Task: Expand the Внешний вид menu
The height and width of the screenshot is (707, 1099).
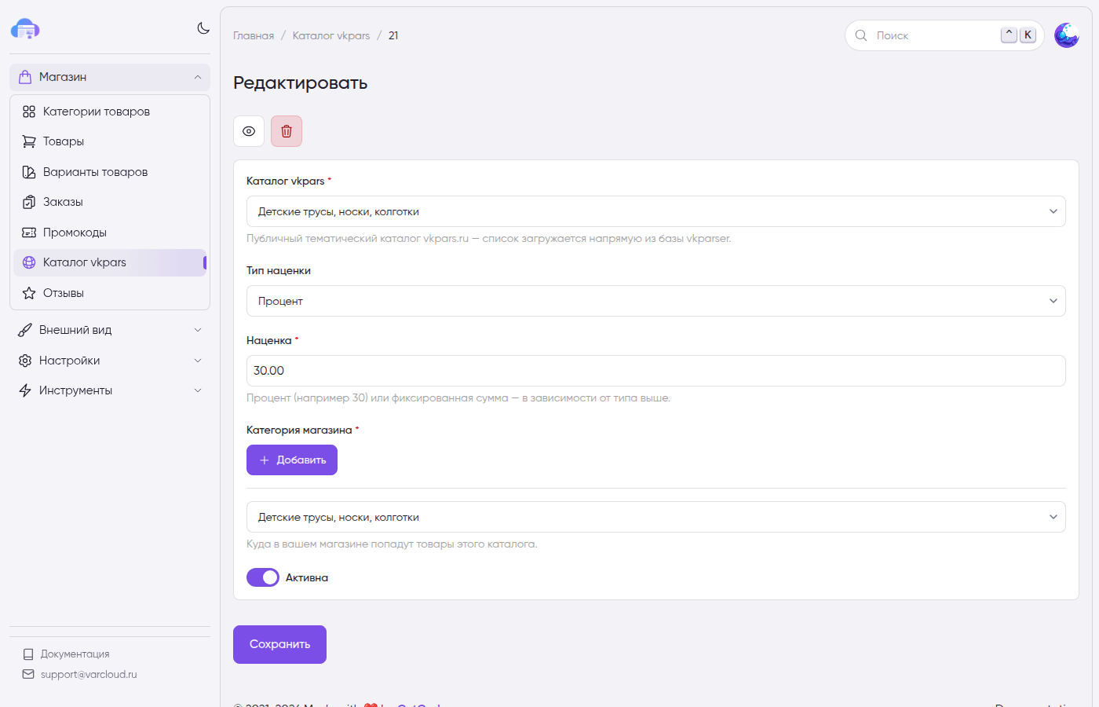Action: (x=110, y=330)
